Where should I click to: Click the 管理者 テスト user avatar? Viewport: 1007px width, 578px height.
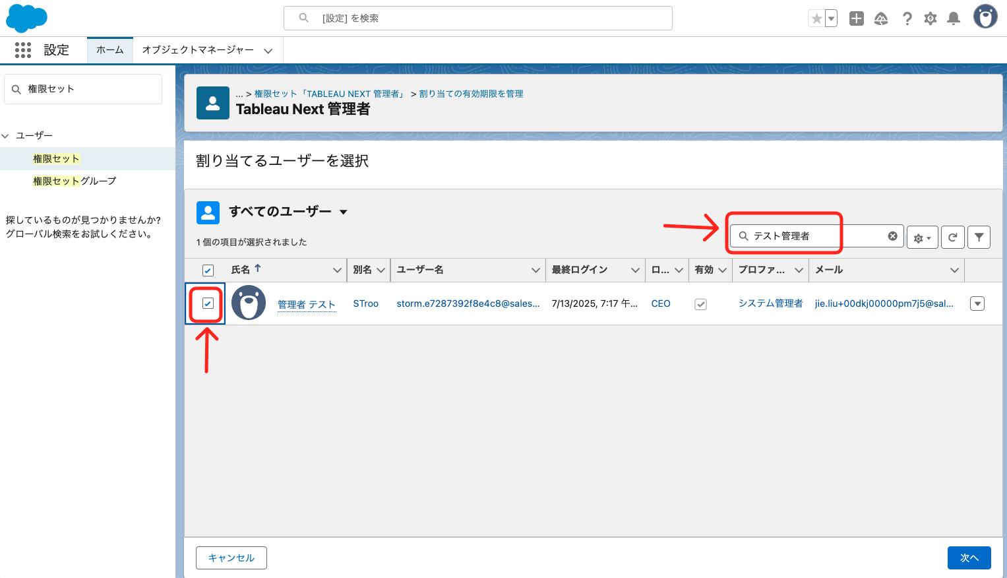pyautogui.click(x=249, y=304)
